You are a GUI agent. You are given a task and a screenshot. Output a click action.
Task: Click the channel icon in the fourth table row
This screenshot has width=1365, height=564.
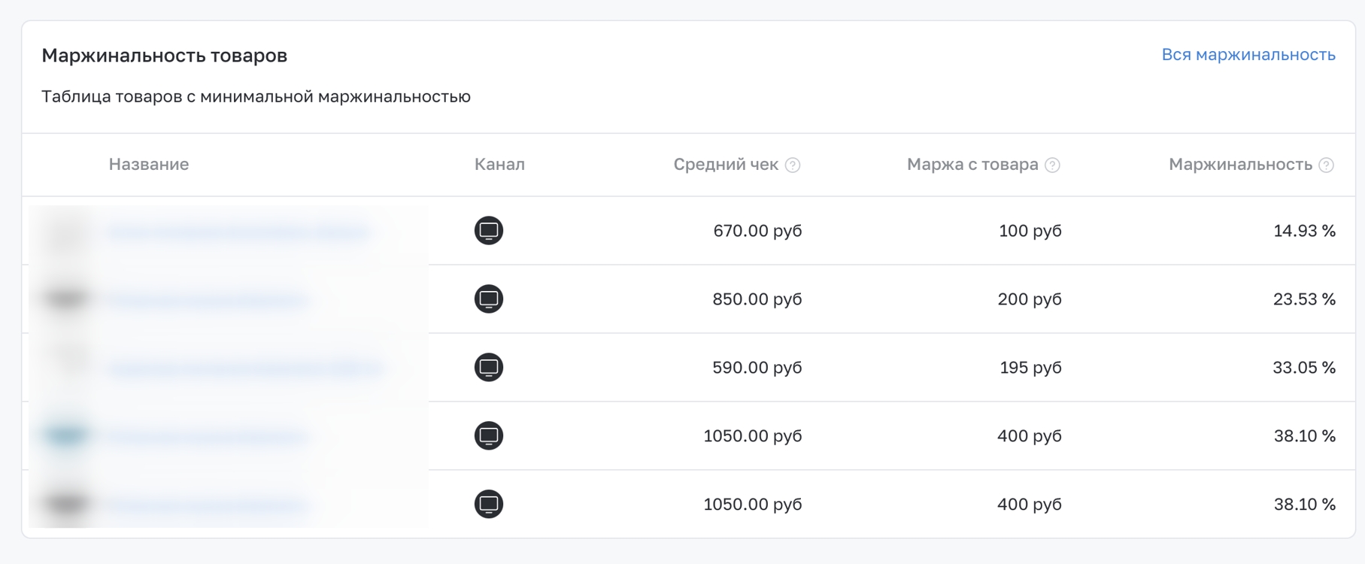tap(489, 436)
